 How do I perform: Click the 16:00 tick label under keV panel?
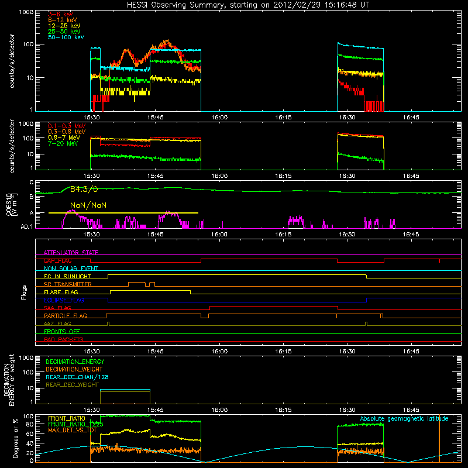click(219, 118)
